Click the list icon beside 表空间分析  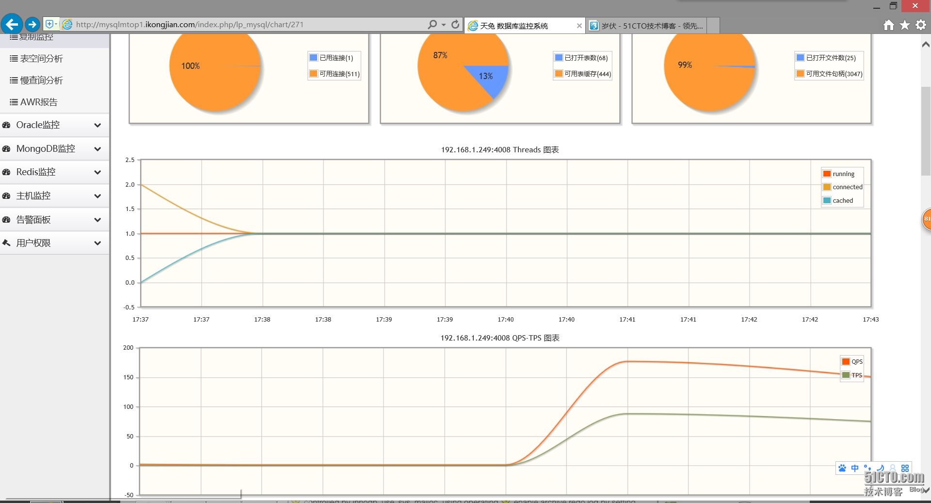tap(14, 58)
